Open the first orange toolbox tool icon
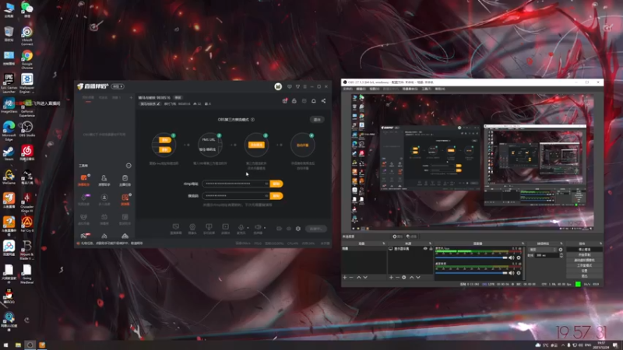 (x=84, y=178)
